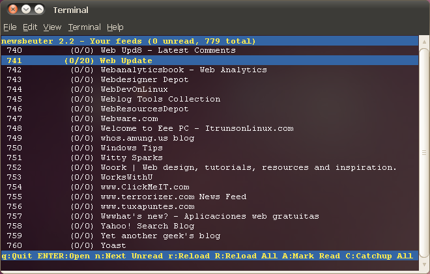Open the File menu
Screen dimensions: 430x274
pyautogui.click(x=10, y=27)
